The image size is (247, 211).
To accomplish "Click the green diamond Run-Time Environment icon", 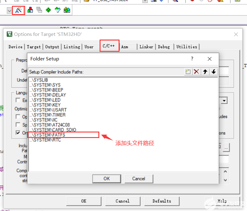I will click(48, 10).
